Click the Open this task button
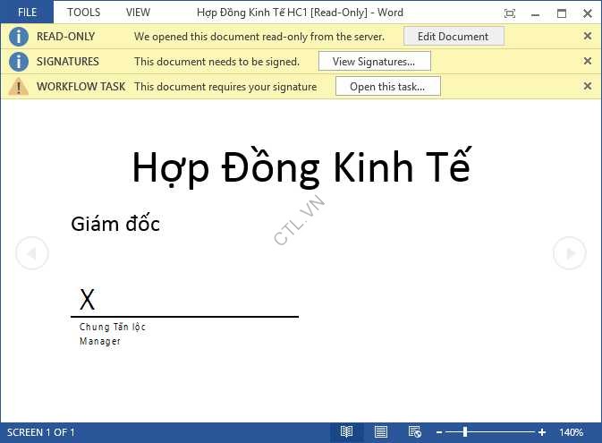Screen dimensions: 602x443 click(388, 87)
